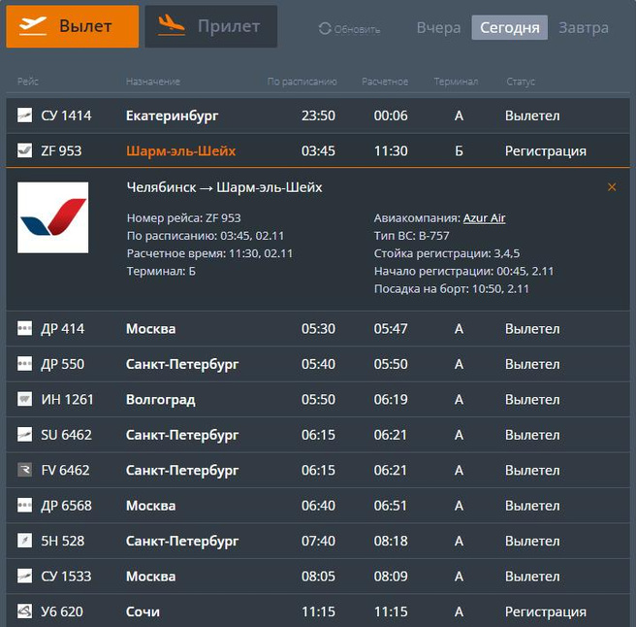Select the Завтра day tab
Screen dimensions: 636x627
click(x=584, y=27)
